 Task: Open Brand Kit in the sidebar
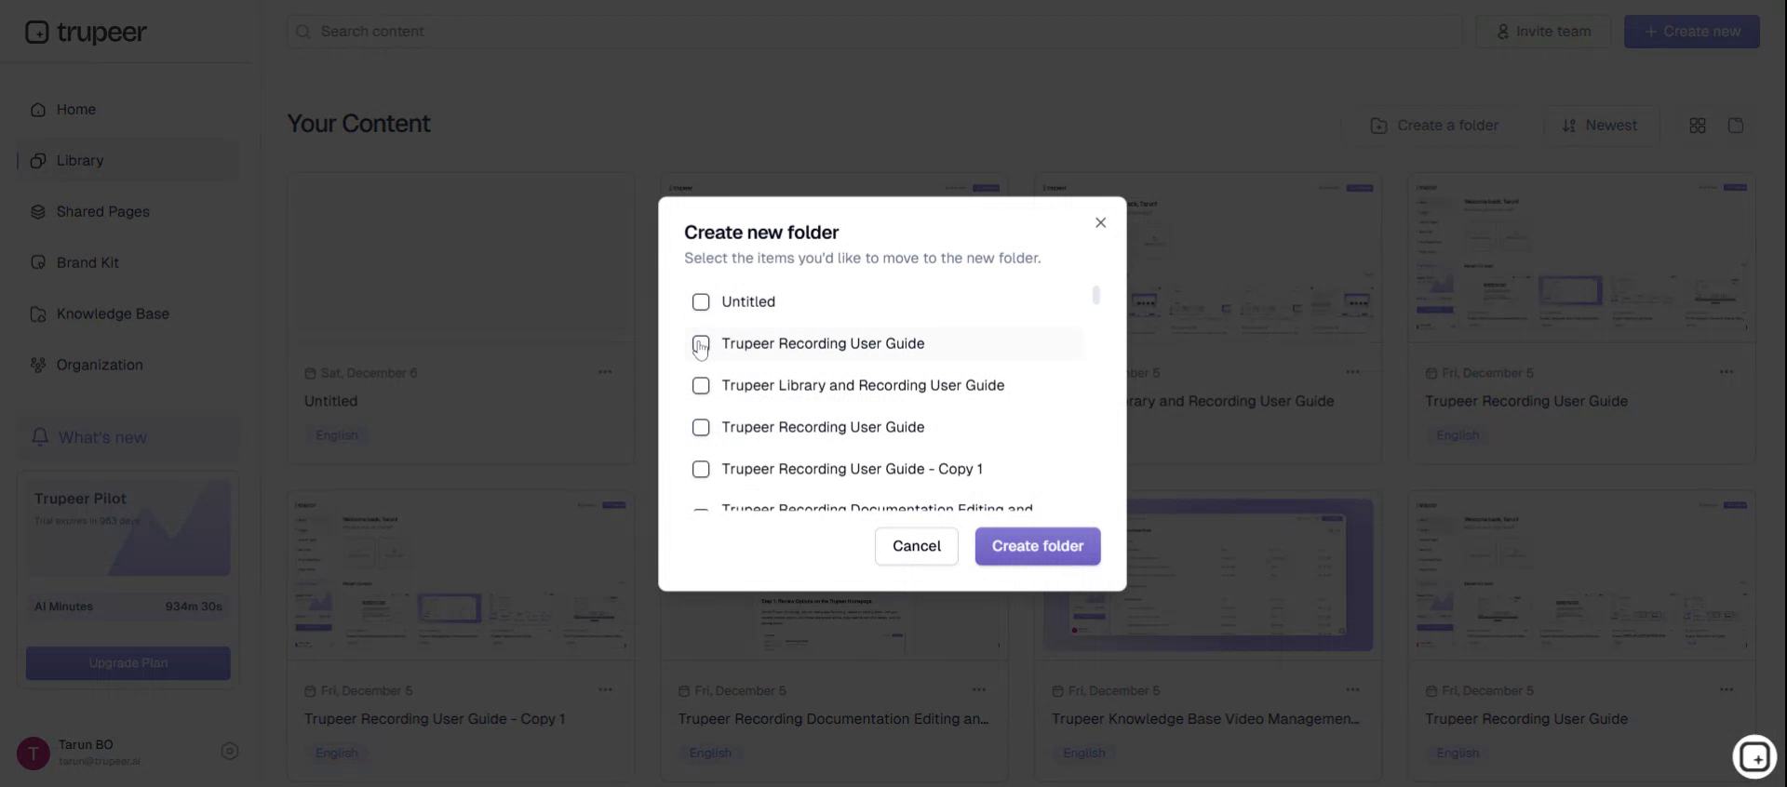128,263
